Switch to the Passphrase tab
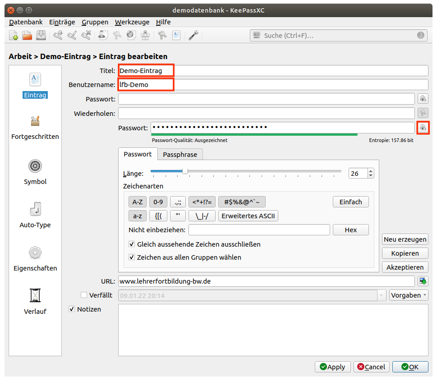Image resolution: width=437 pixels, height=381 pixels. point(180,154)
